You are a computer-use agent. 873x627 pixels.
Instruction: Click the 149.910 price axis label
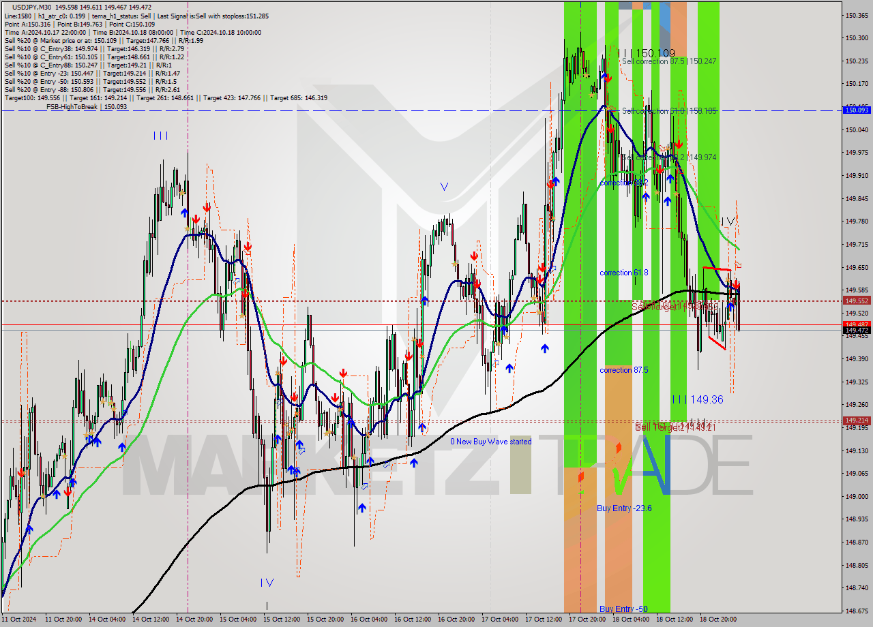point(857,175)
